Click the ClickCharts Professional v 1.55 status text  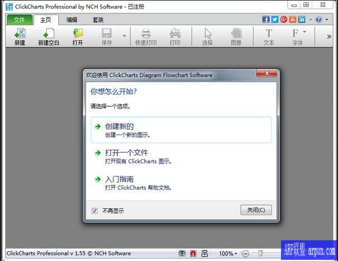[69, 253]
